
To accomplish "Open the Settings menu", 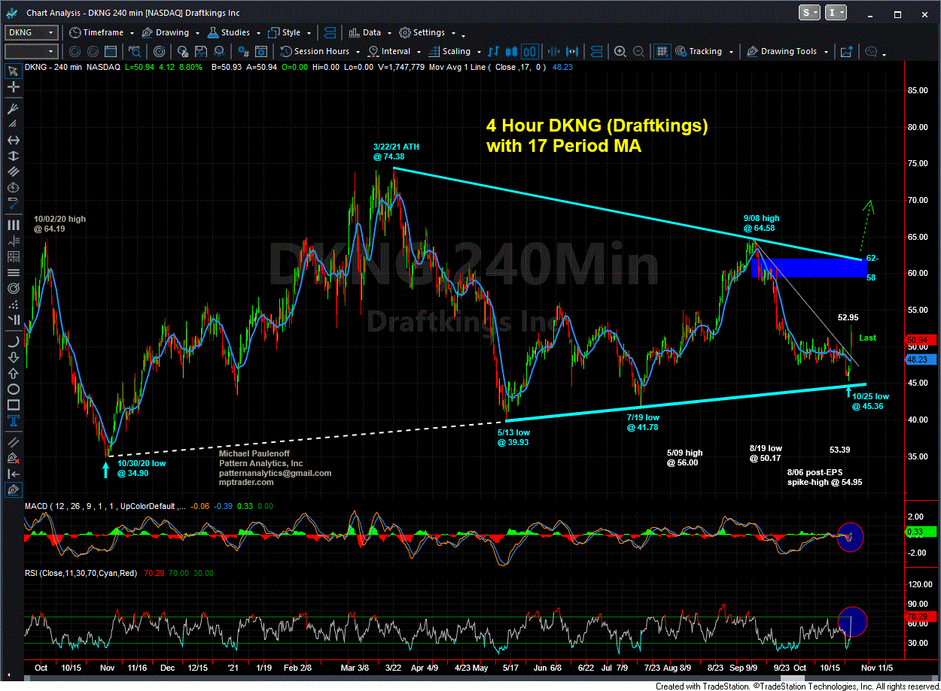I will pos(428,32).
